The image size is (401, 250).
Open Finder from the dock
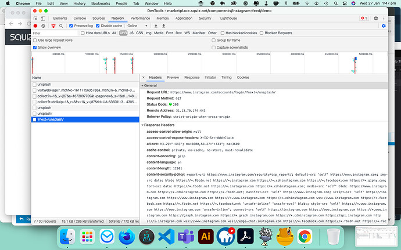click(x=67, y=237)
